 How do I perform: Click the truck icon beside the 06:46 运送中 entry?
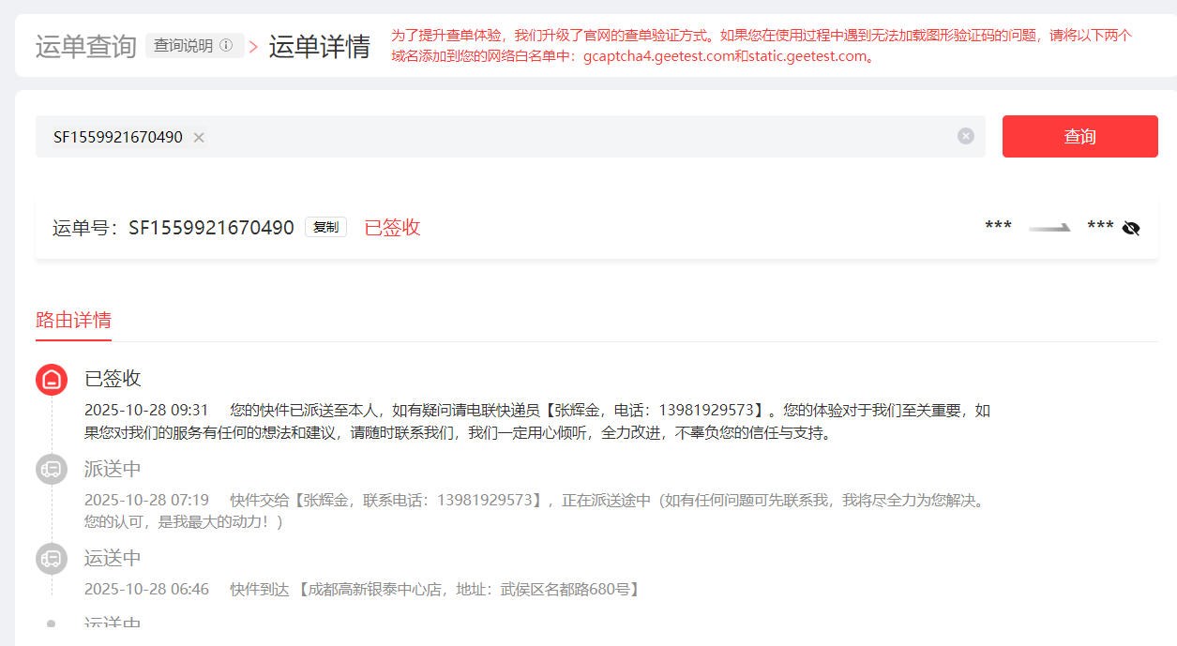tap(52, 559)
